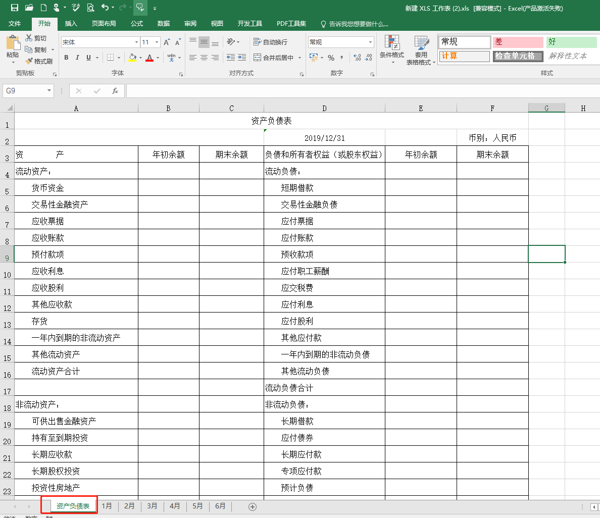Increase decimal places icon
This screenshot has width=600, height=518.
pyautogui.click(x=357, y=58)
